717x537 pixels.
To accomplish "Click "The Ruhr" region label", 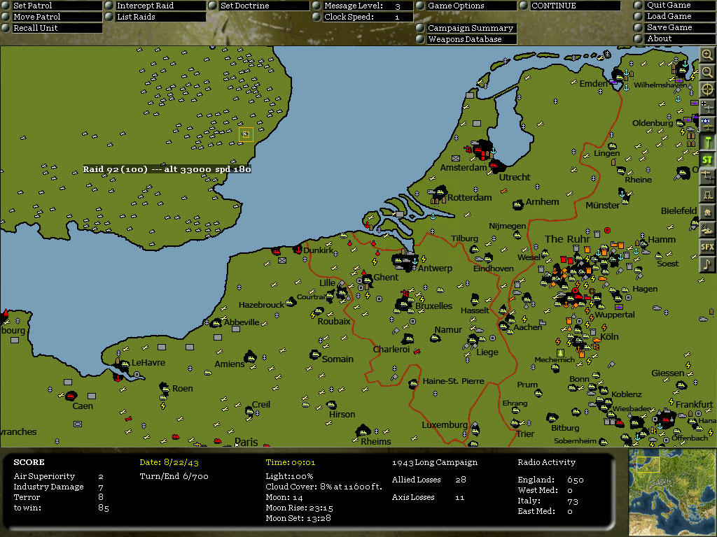I will click(x=567, y=239).
